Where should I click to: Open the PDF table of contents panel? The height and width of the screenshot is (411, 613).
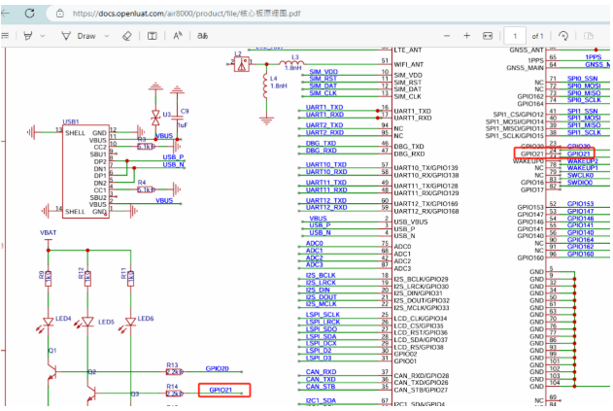point(7,36)
